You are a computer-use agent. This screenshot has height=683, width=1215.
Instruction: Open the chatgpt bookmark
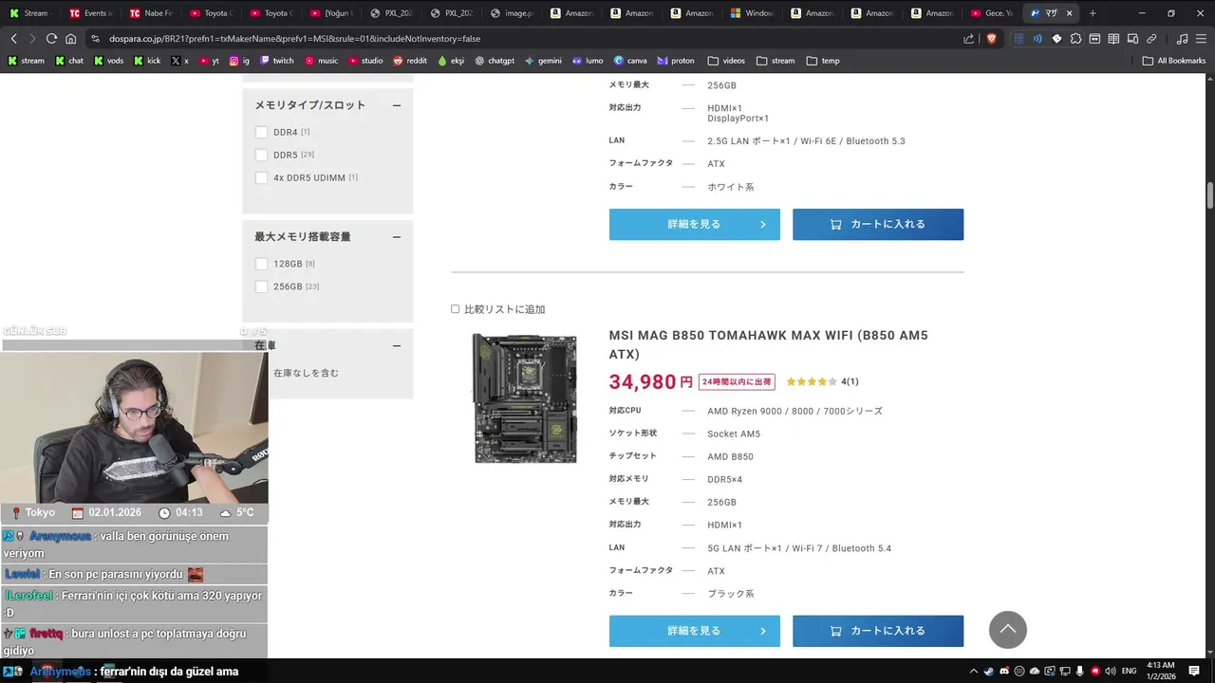click(494, 61)
